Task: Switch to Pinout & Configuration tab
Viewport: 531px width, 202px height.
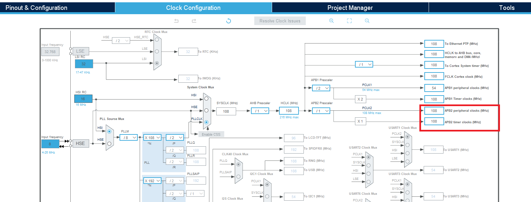Action: (x=36, y=8)
